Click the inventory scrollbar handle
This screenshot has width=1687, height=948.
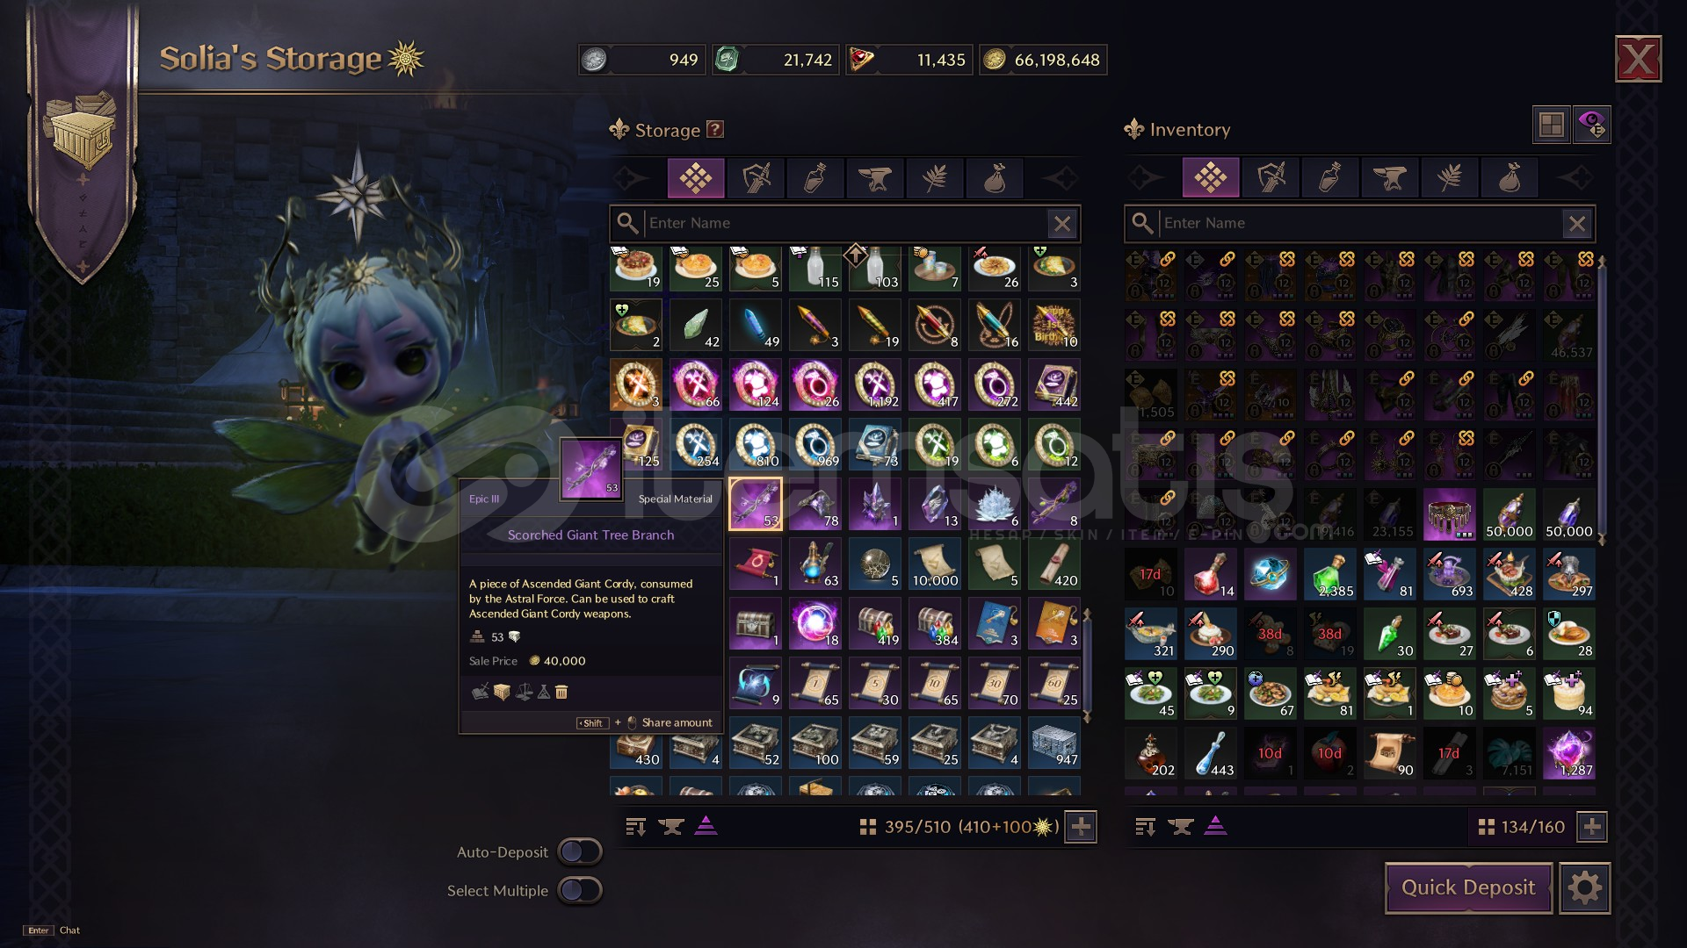[x=1602, y=399]
